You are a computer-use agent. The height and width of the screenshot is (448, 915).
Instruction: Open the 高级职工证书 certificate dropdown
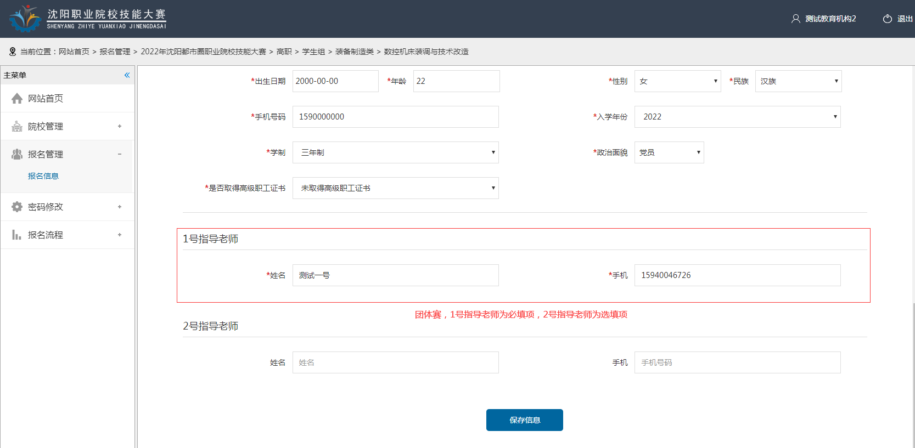pyautogui.click(x=395, y=188)
